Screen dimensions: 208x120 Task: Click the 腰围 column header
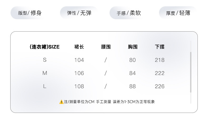pos(106,47)
